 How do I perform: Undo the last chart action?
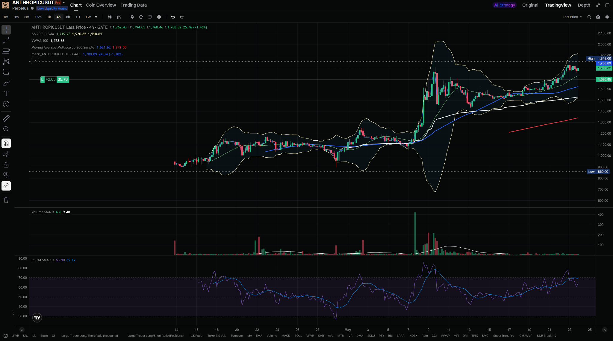coord(173,17)
